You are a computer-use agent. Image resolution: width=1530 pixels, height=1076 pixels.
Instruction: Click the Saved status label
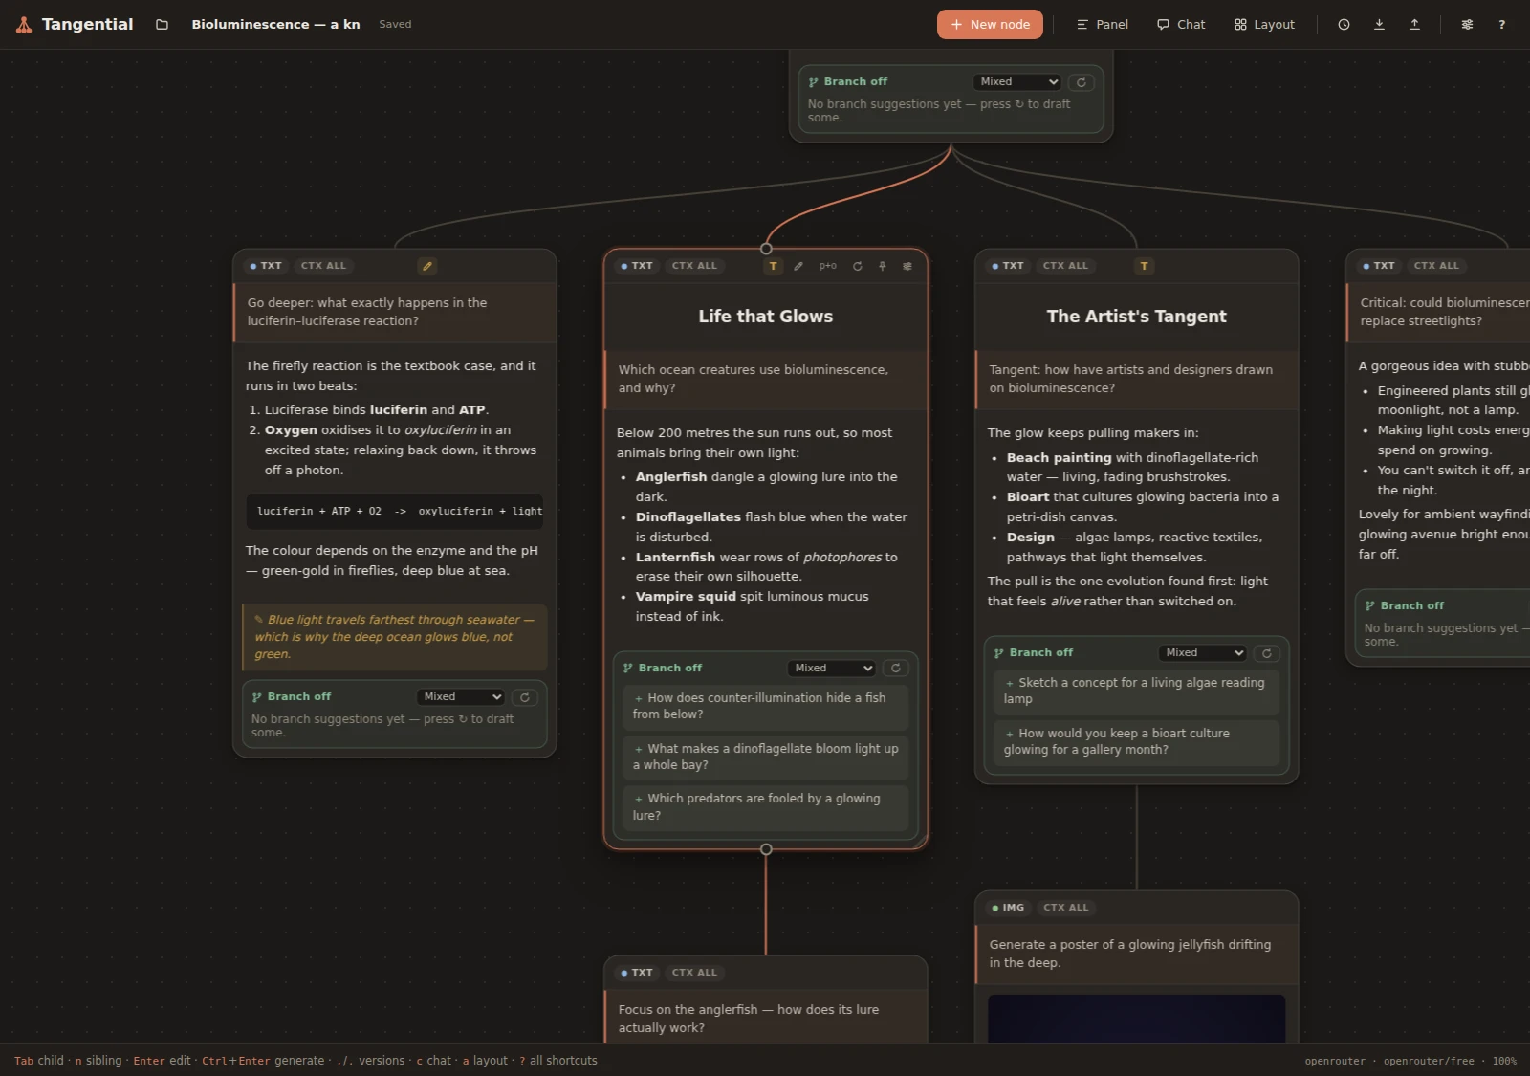tap(395, 25)
